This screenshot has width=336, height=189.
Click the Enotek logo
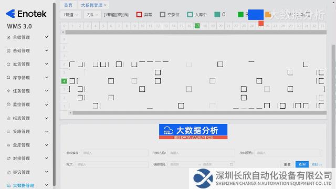point(26,14)
